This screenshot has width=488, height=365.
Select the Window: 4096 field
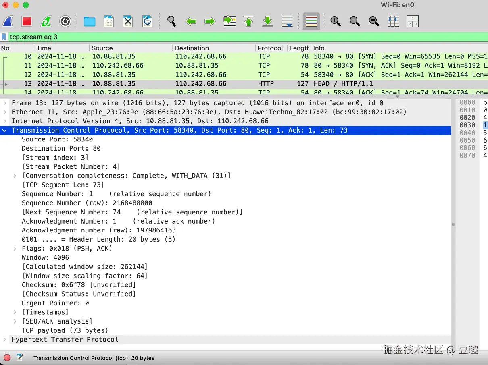45,257
